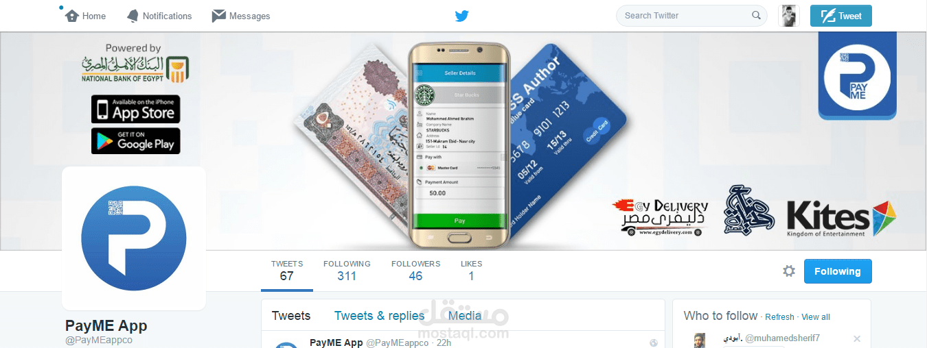Click the search magnifier icon
The image size is (927, 348).
tap(756, 15)
